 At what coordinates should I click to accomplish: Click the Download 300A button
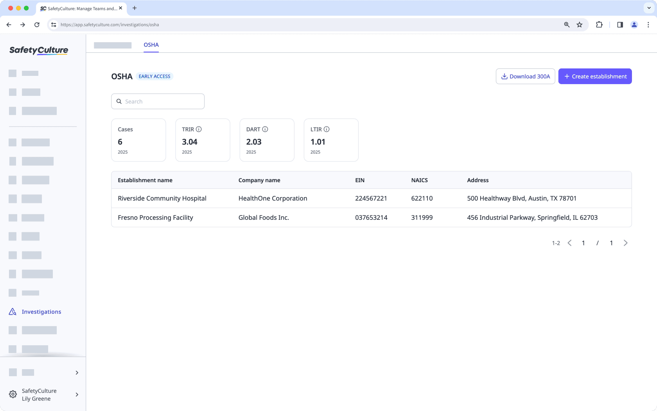525,77
